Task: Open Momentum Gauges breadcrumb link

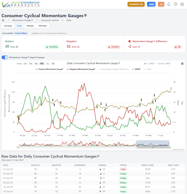Action: pos(22,20)
